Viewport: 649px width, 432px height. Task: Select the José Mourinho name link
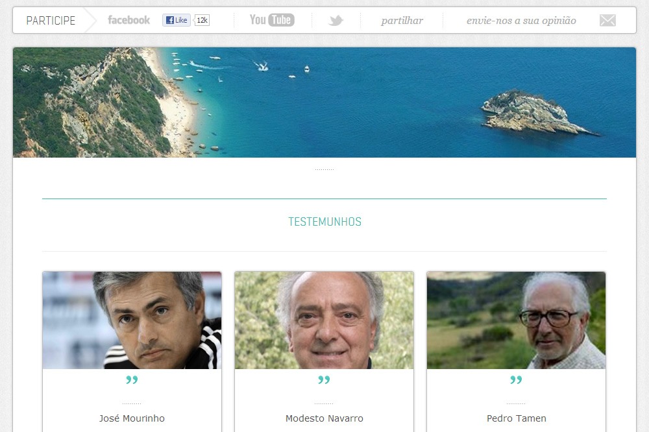click(132, 418)
